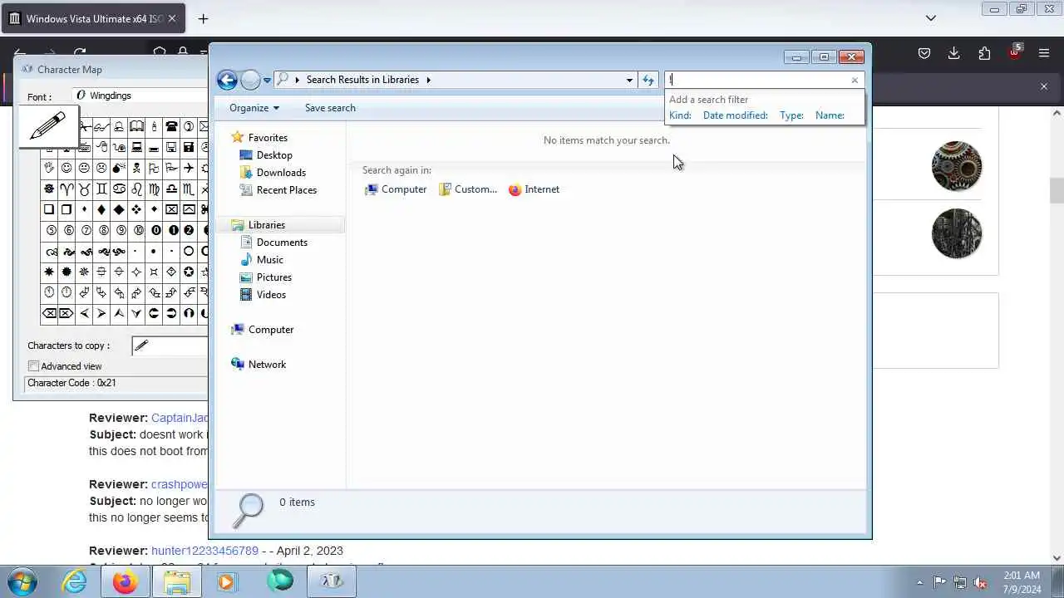The image size is (1064, 598).
Task: Open the Firefox extensions menu
Action: 984,53
